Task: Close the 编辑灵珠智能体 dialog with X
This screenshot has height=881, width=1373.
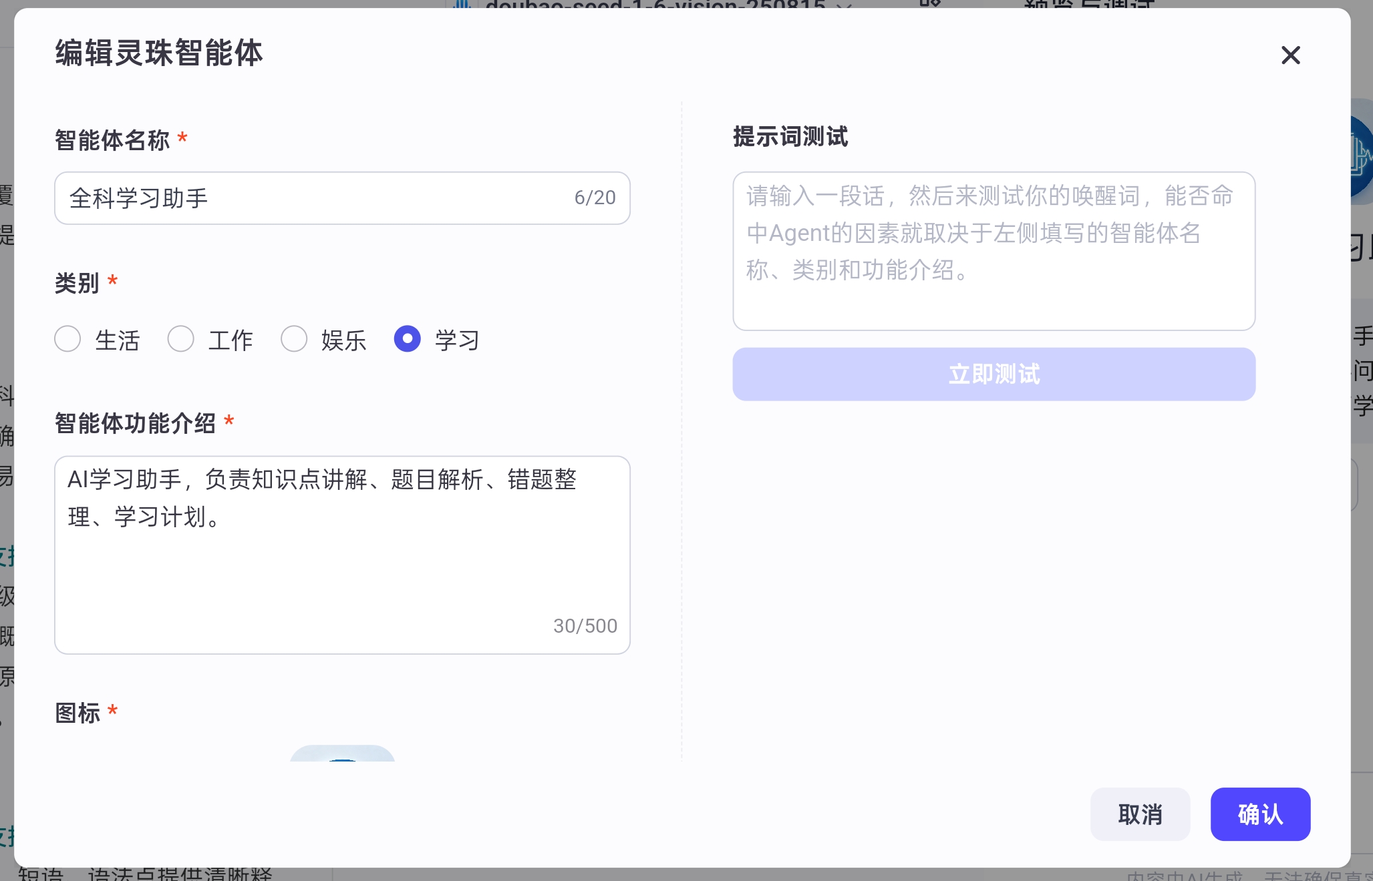Action: (x=1290, y=55)
